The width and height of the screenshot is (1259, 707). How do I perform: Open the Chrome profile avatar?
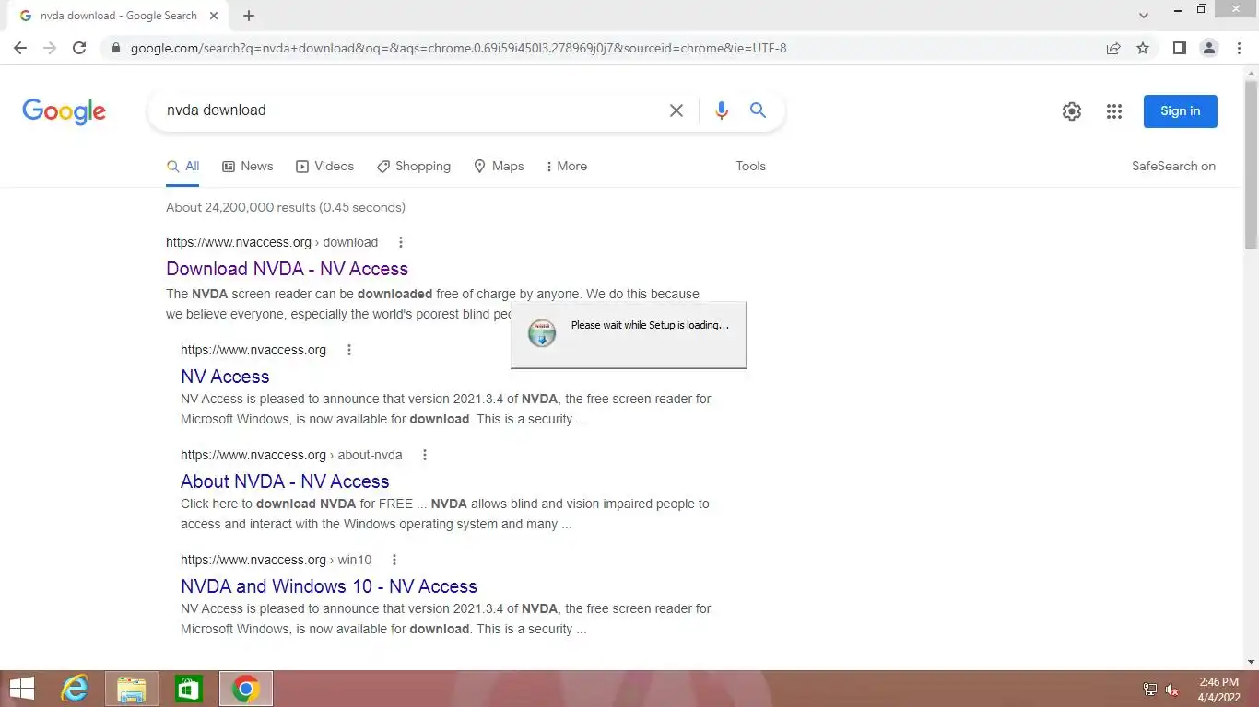click(x=1209, y=48)
